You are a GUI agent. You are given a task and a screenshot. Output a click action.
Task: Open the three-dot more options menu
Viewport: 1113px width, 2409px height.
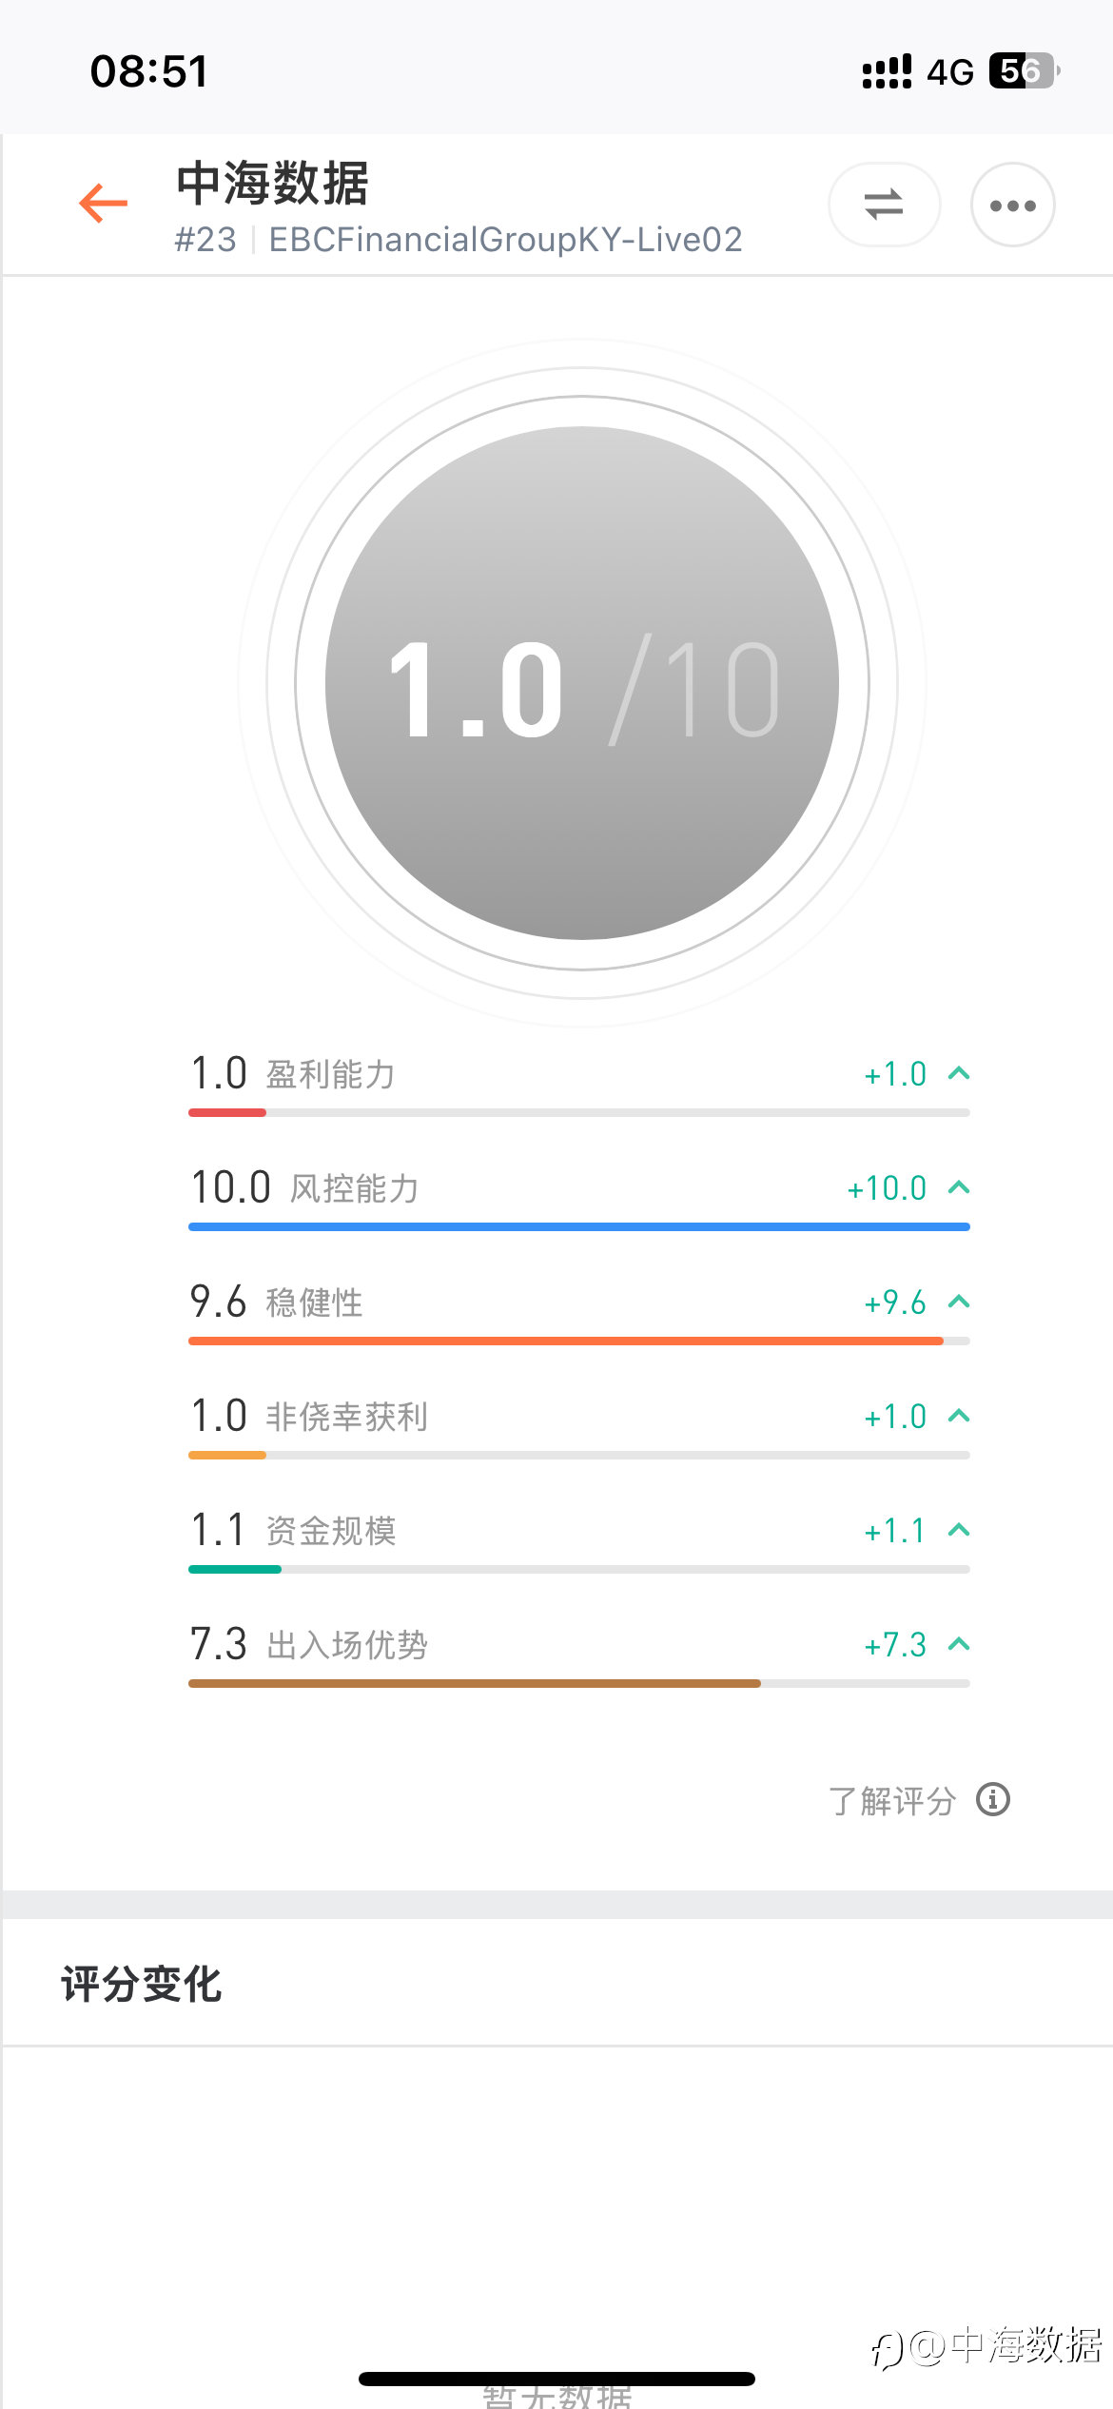click(1012, 205)
